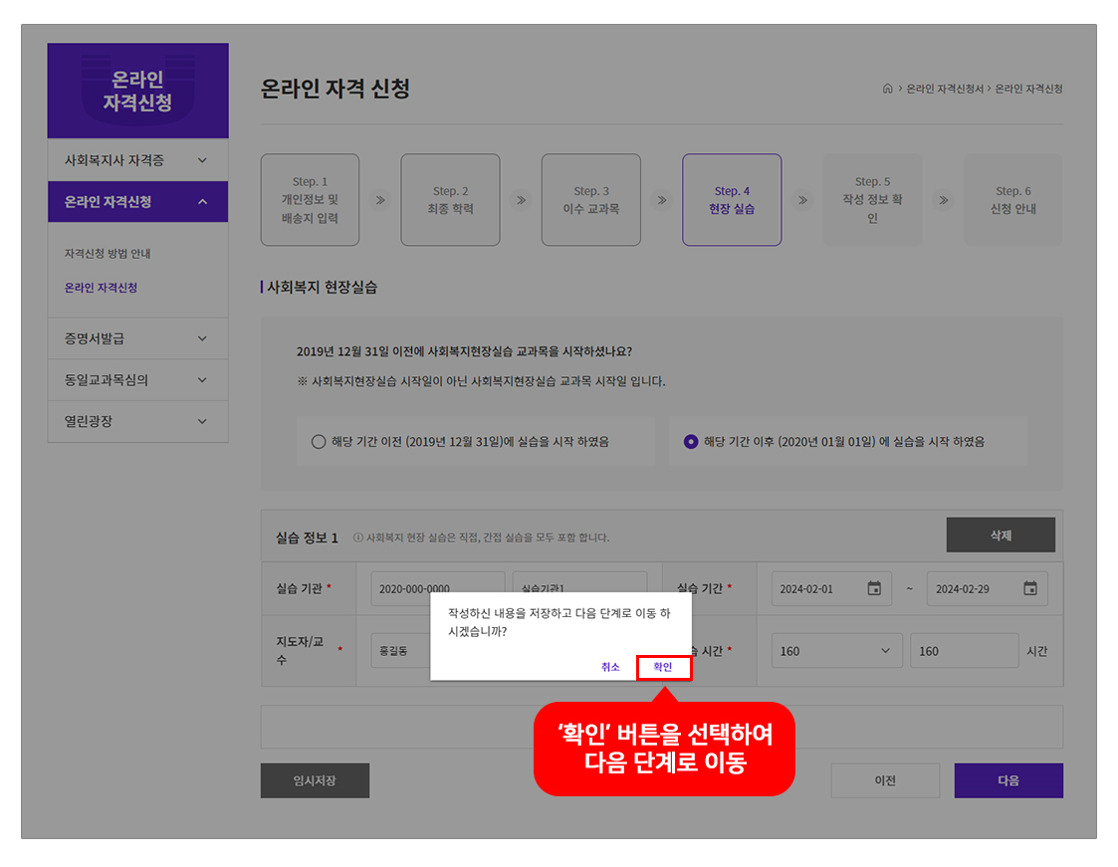Open the calendar icon for start date 2024-02-01

(874, 588)
